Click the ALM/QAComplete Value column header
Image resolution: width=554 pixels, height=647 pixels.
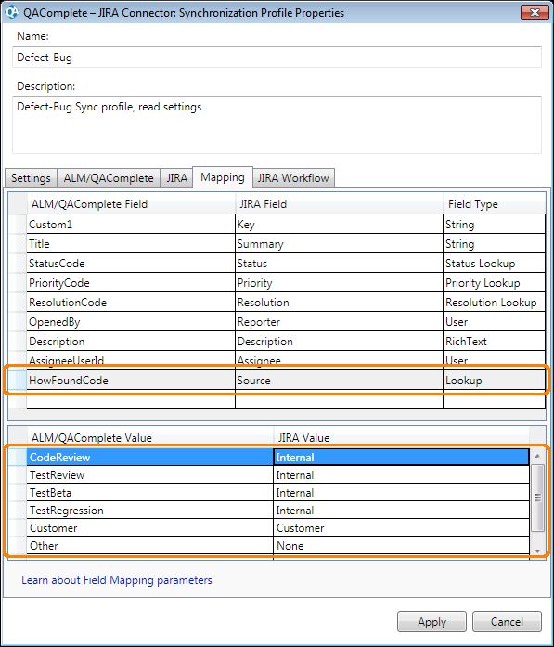tap(150, 438)
